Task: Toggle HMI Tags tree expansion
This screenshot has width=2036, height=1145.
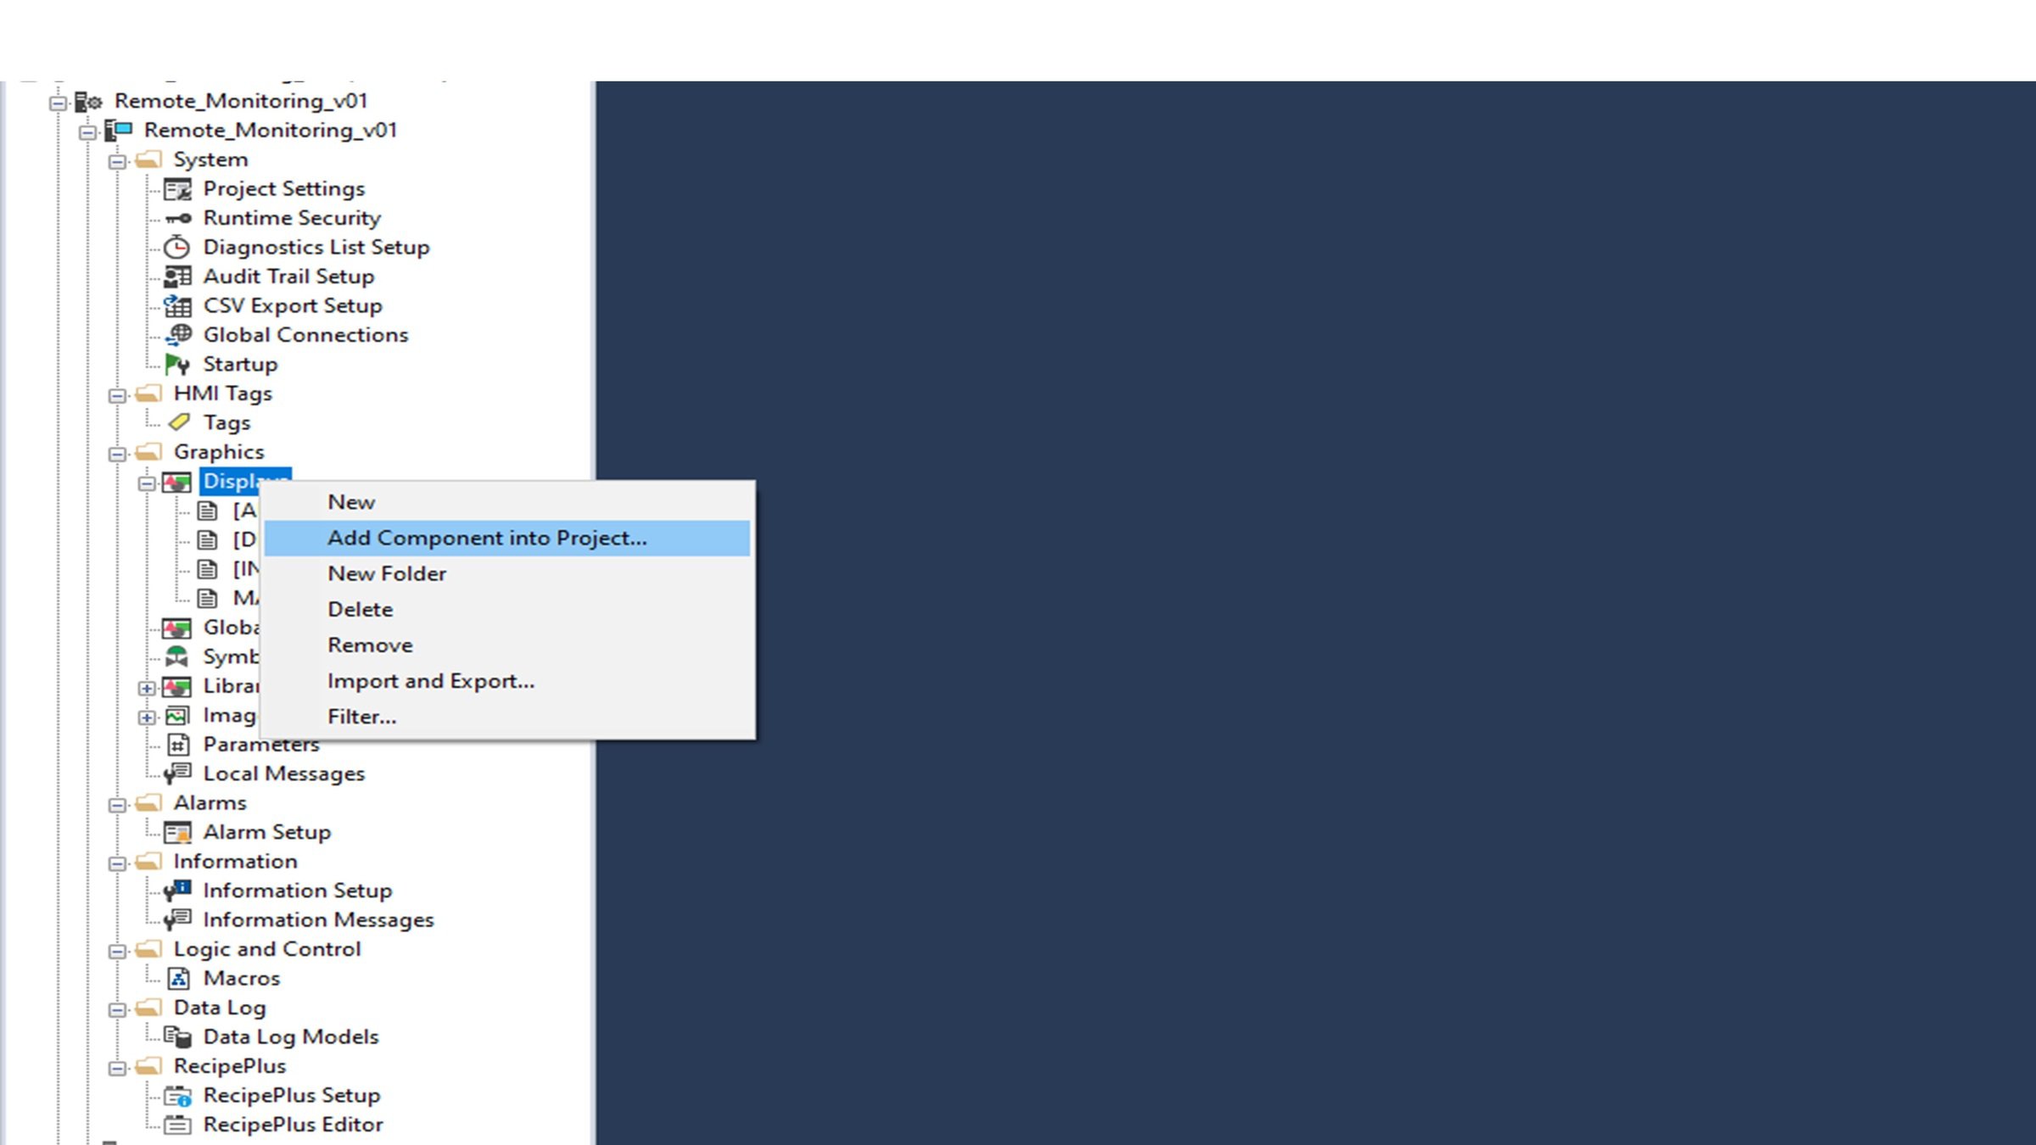Action: pos(117,394)
